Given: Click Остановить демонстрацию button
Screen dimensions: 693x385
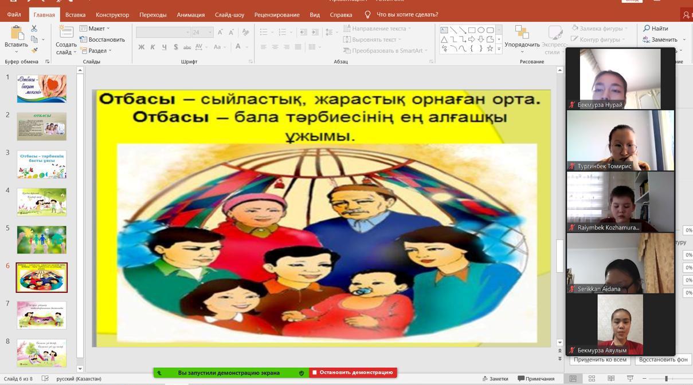Looking at the screenshot, I should (x=353, y=372).
